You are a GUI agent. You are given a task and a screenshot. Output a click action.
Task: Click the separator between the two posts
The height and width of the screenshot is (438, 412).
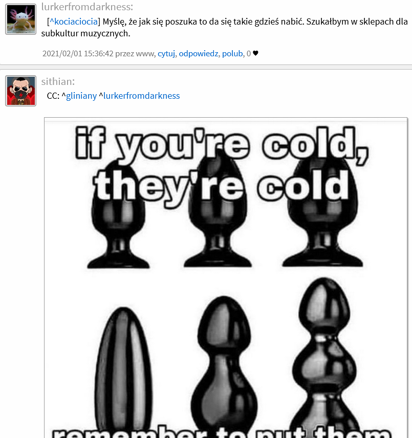pos(206,67)
